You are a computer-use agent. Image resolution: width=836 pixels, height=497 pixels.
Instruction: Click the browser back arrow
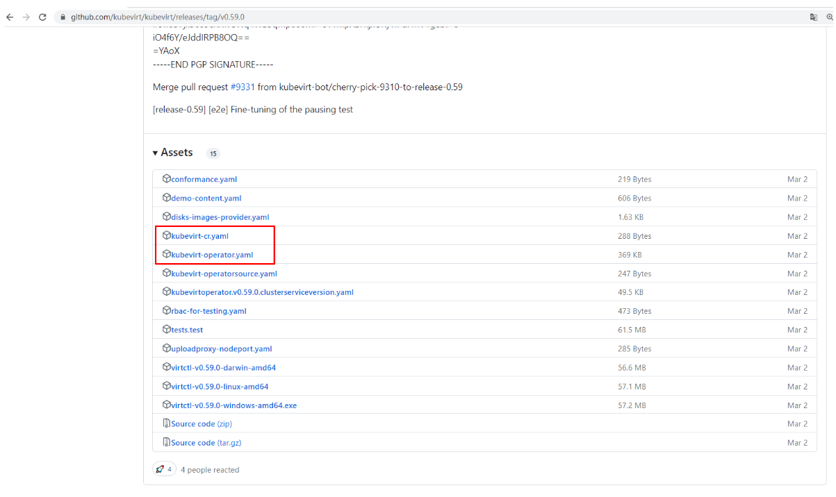pos(10,17)
